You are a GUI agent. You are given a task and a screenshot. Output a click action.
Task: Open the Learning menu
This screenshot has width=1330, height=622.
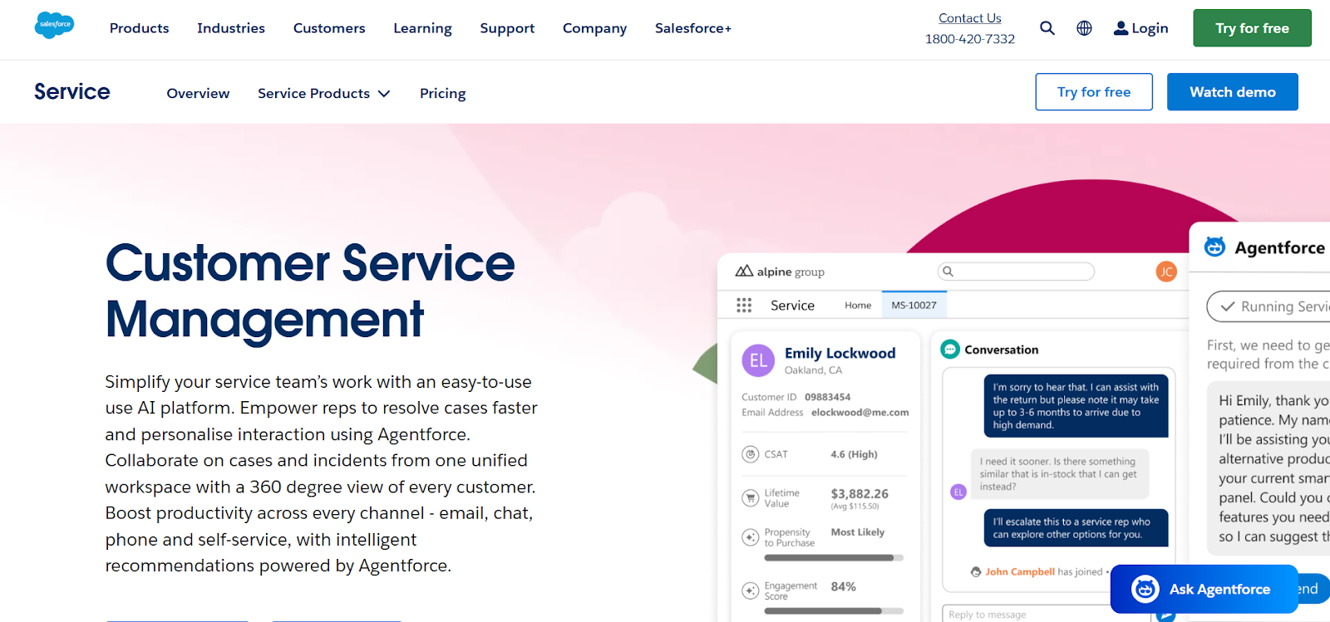[422, 28]
